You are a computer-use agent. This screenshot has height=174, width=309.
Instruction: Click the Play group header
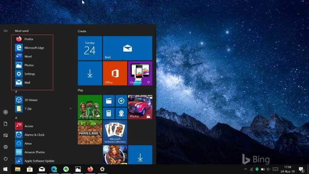tap(80, 90)
